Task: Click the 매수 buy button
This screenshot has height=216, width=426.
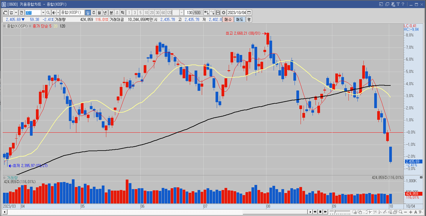Action: click(228, 19)
